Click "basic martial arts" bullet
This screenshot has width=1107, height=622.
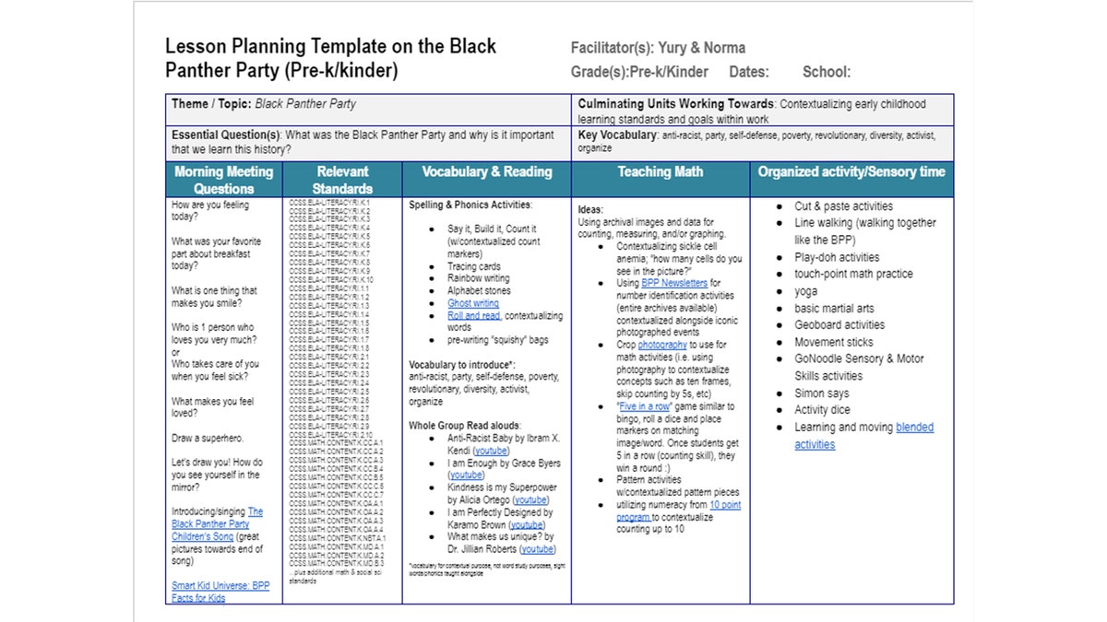834,308
